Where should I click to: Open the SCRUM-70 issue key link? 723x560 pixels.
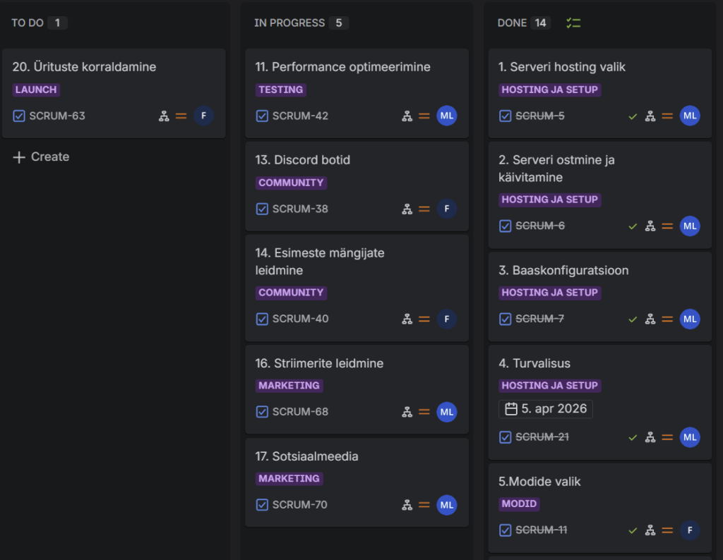pos(300,505)
